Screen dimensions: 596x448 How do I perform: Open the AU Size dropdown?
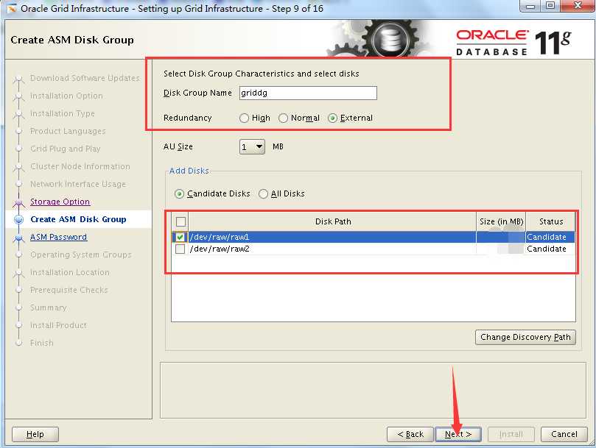(x=252, y=146)
